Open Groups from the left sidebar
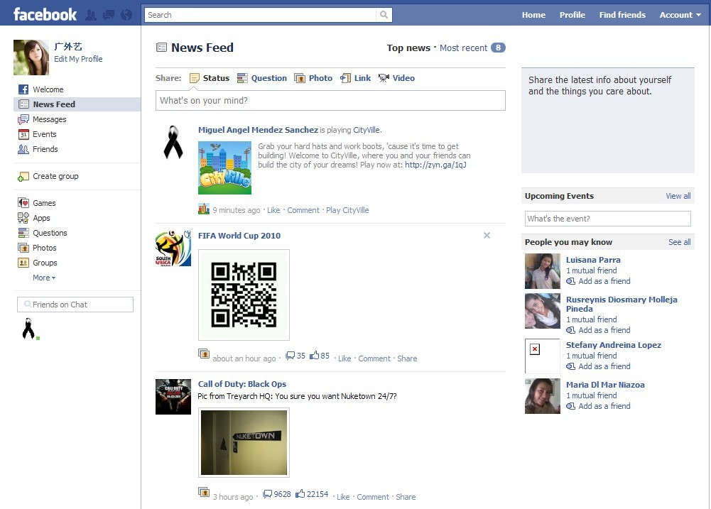The height and width of the screenshot is (509, 711). coord(44,262)
